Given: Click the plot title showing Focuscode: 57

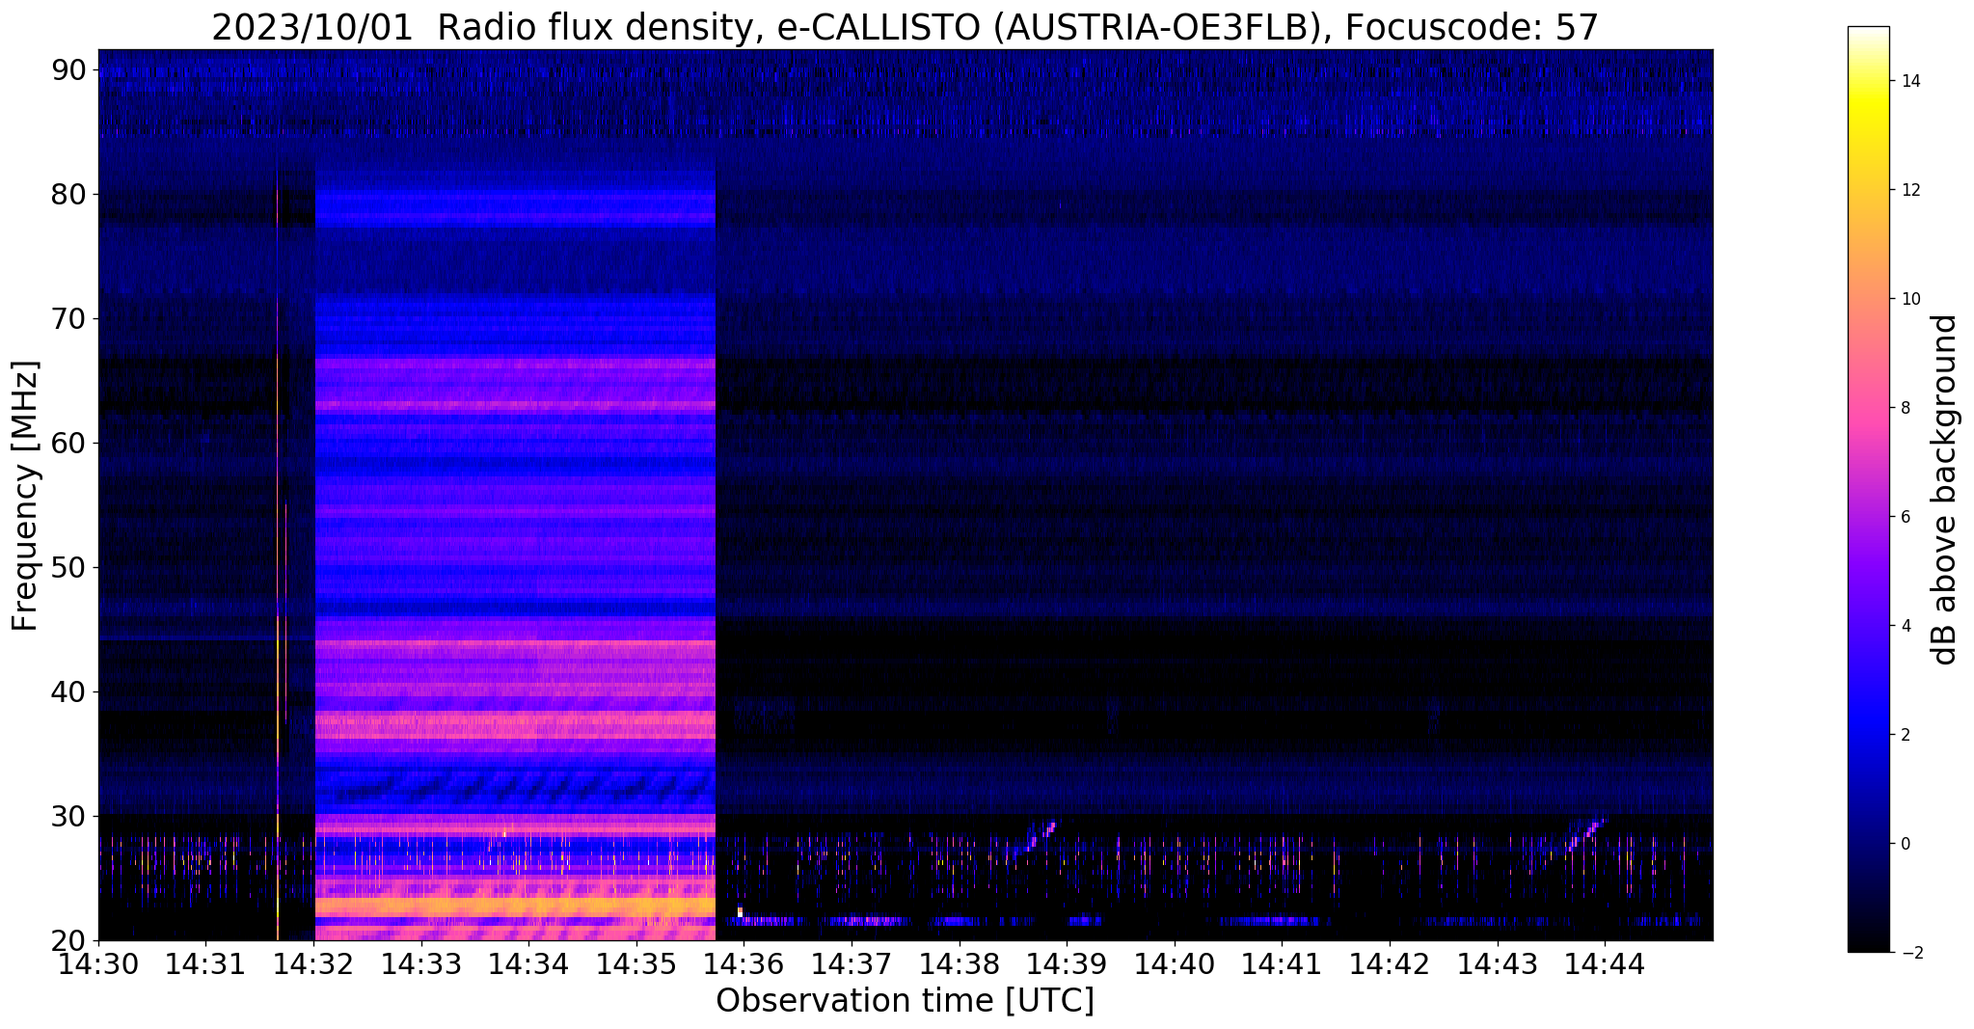Looking at the screenshot, I should click(x=905, y=27).
